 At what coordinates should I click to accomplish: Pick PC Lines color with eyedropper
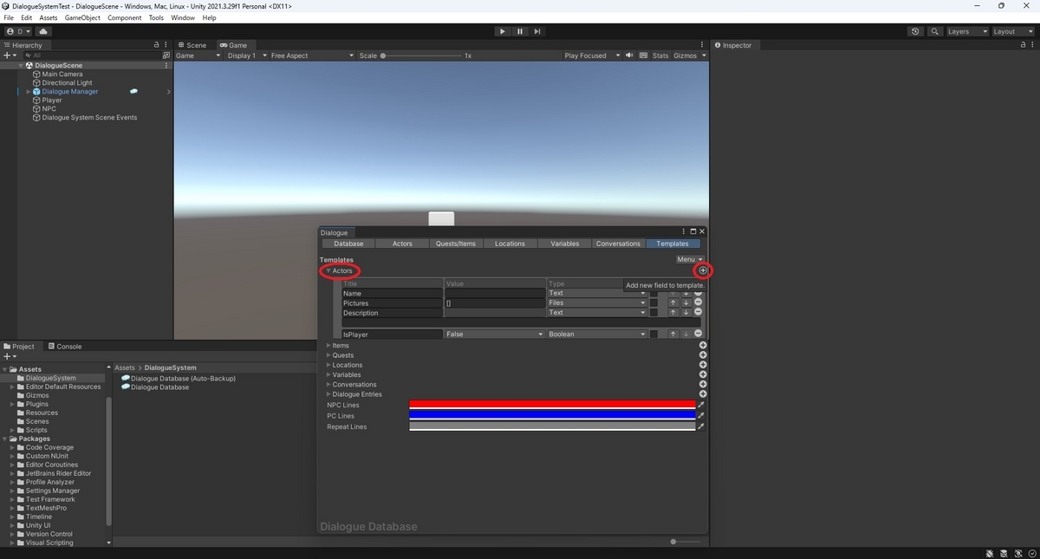(x=701, y=415)
